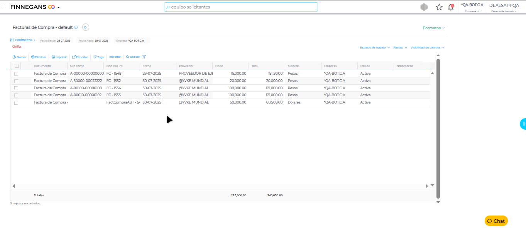This screenshot has height=234, width=526.
Task: Open the Empresa selector for *QA-BOT.C.A
Action: pyautogui.click(x=472, y=7)
